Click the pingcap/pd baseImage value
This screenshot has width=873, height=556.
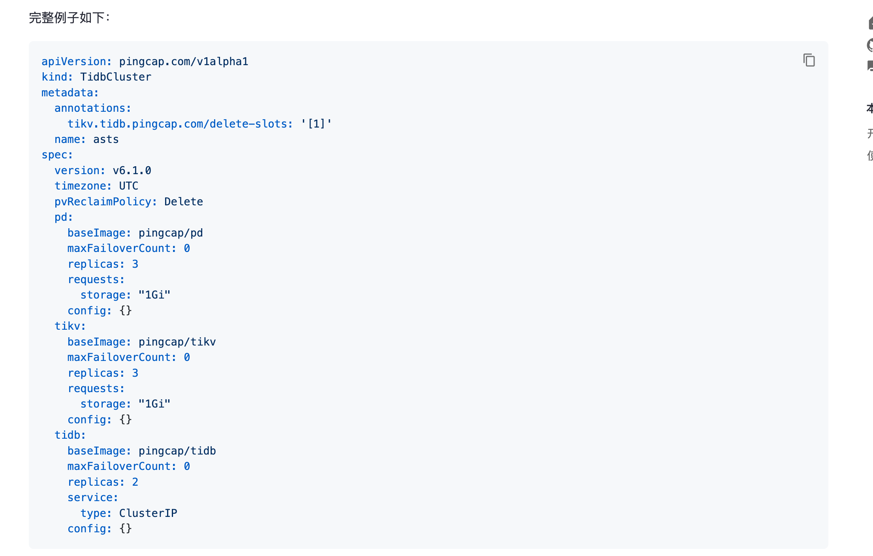click(171, 233)
